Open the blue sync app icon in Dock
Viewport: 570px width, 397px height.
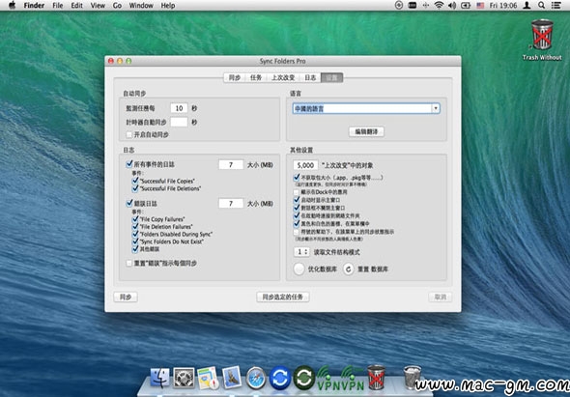coord(280,378)
